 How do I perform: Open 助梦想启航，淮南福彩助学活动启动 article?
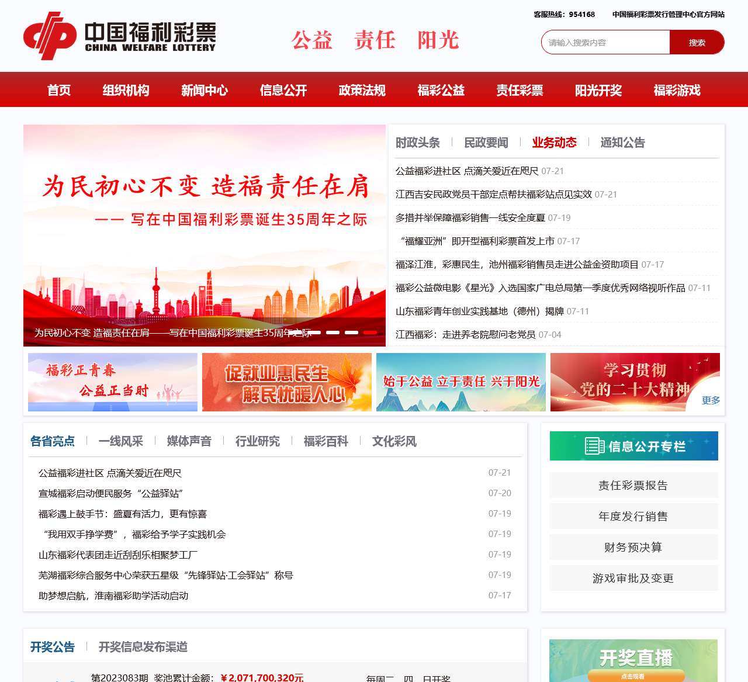pyautogui.click(x=113, y=596)
